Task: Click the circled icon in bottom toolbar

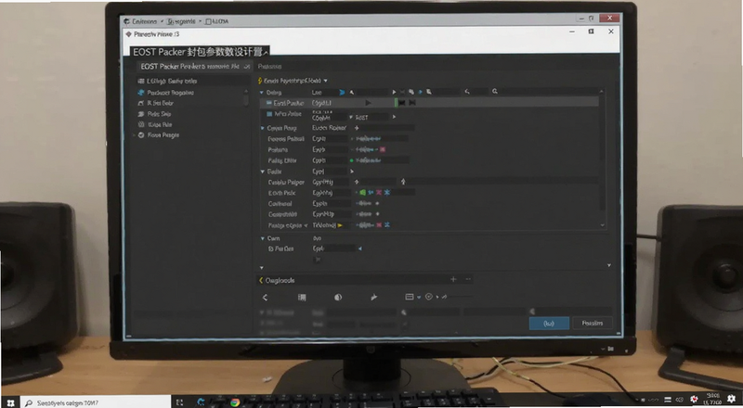Action: tap(429, 297)
